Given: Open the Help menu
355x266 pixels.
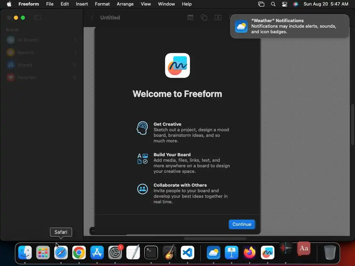Looking at the screenshot, I should point(187,4).
